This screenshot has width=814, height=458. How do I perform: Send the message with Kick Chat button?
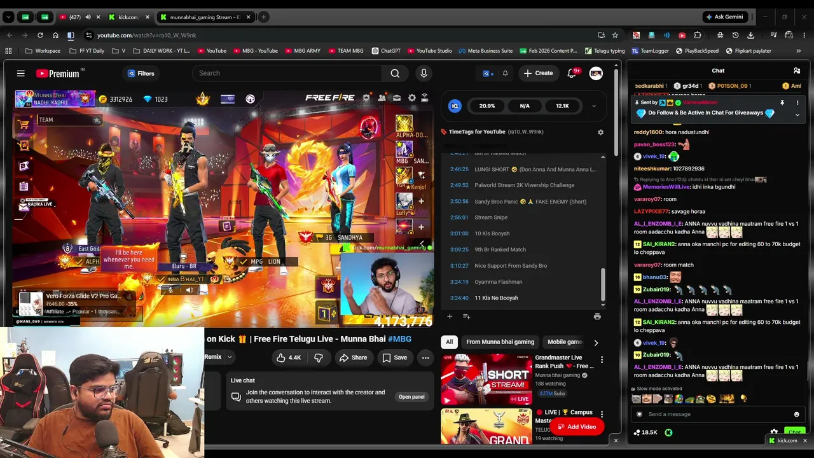tap(794, 433)
